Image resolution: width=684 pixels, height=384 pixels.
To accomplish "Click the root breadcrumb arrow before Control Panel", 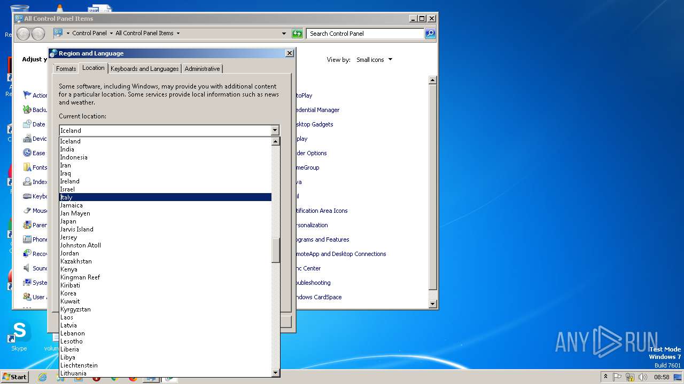I will (x=68, y=33).
